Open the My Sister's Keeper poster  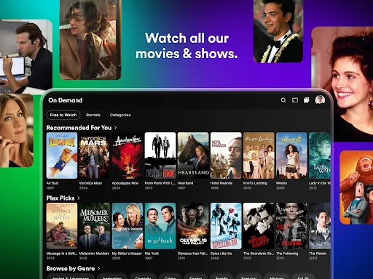(x=127, y=226)
